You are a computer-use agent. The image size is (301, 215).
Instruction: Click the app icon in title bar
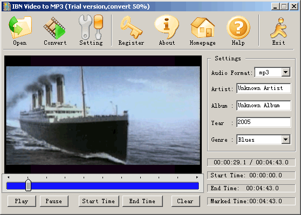pos(6,6)
